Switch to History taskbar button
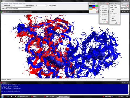The width and height of the screenshot is (130, 98). 37,97
